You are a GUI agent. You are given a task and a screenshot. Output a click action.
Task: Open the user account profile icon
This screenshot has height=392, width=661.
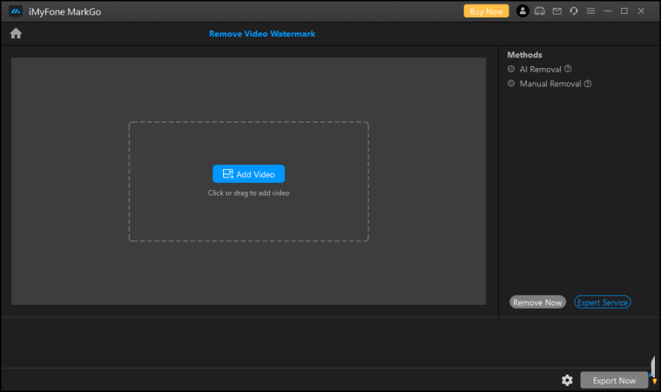tap(523, 11)
